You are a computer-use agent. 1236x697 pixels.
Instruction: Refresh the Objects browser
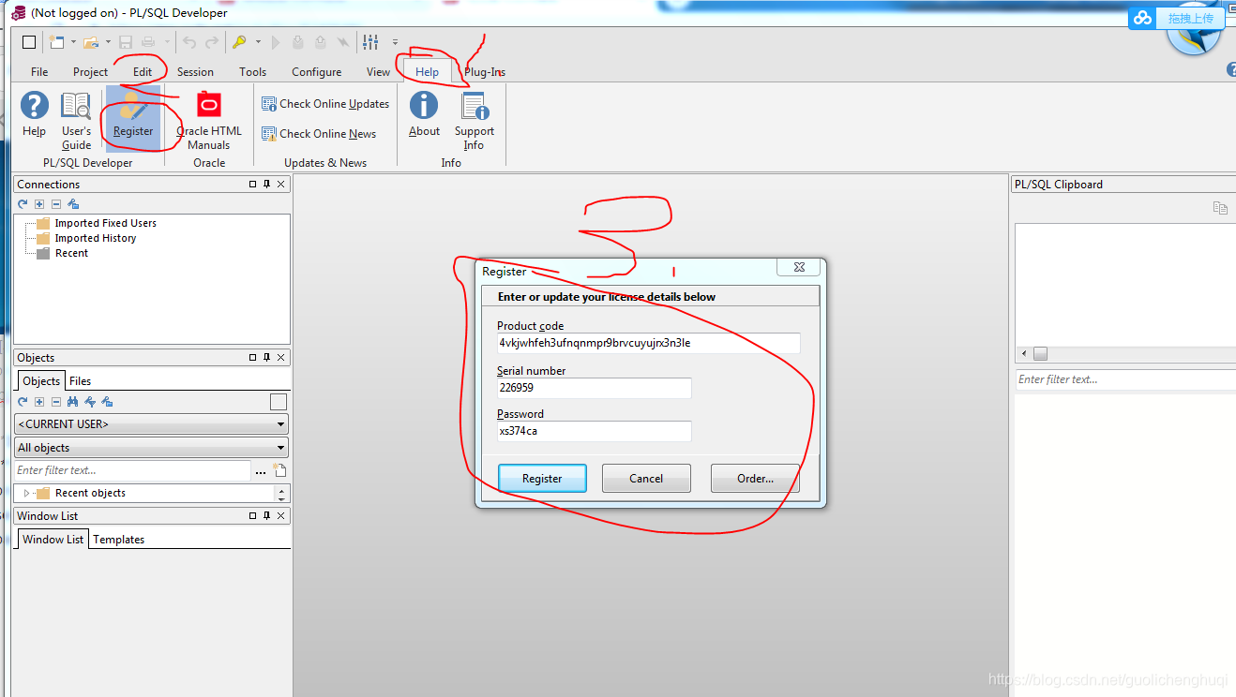click(23, 402)
